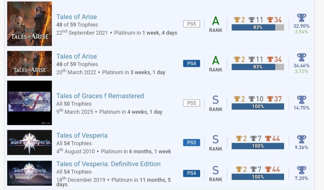Viewport: 324px width, 190px height.
Task: Open Tales of Vesperia: Definitive Edition title link
Action: tap(108, 164)
